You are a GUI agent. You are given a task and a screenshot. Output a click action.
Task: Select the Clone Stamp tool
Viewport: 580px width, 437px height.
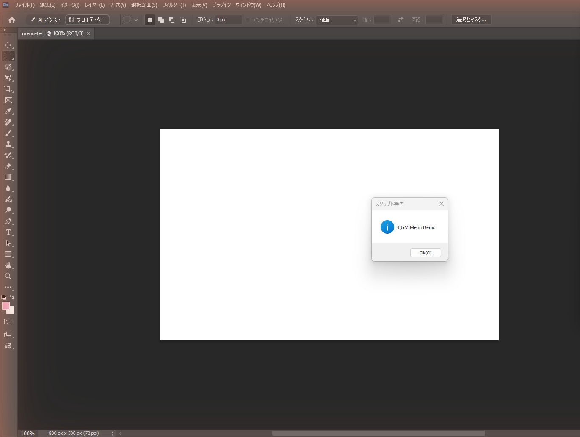coord(8,144)
